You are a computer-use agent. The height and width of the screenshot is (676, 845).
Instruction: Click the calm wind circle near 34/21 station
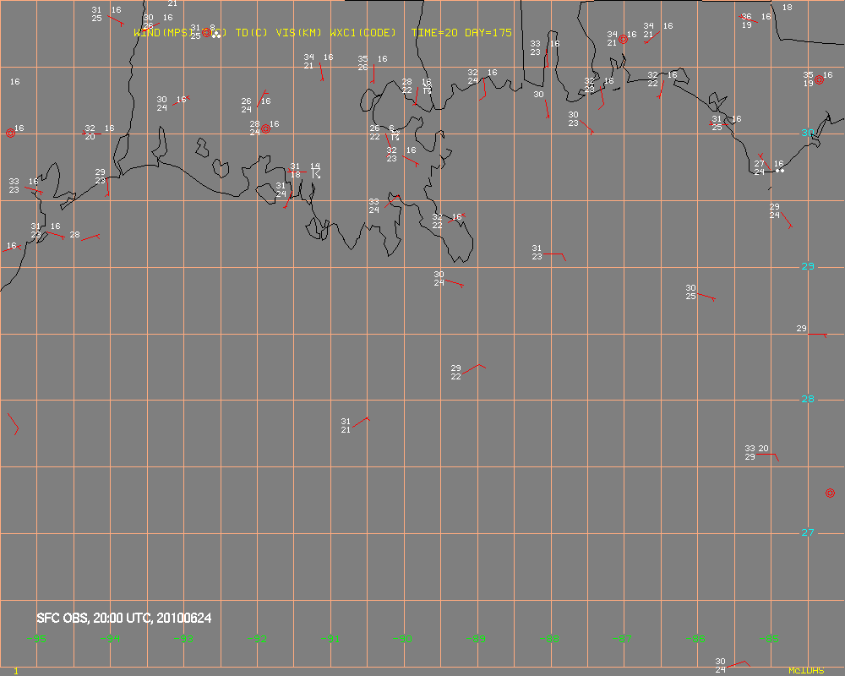624,40
